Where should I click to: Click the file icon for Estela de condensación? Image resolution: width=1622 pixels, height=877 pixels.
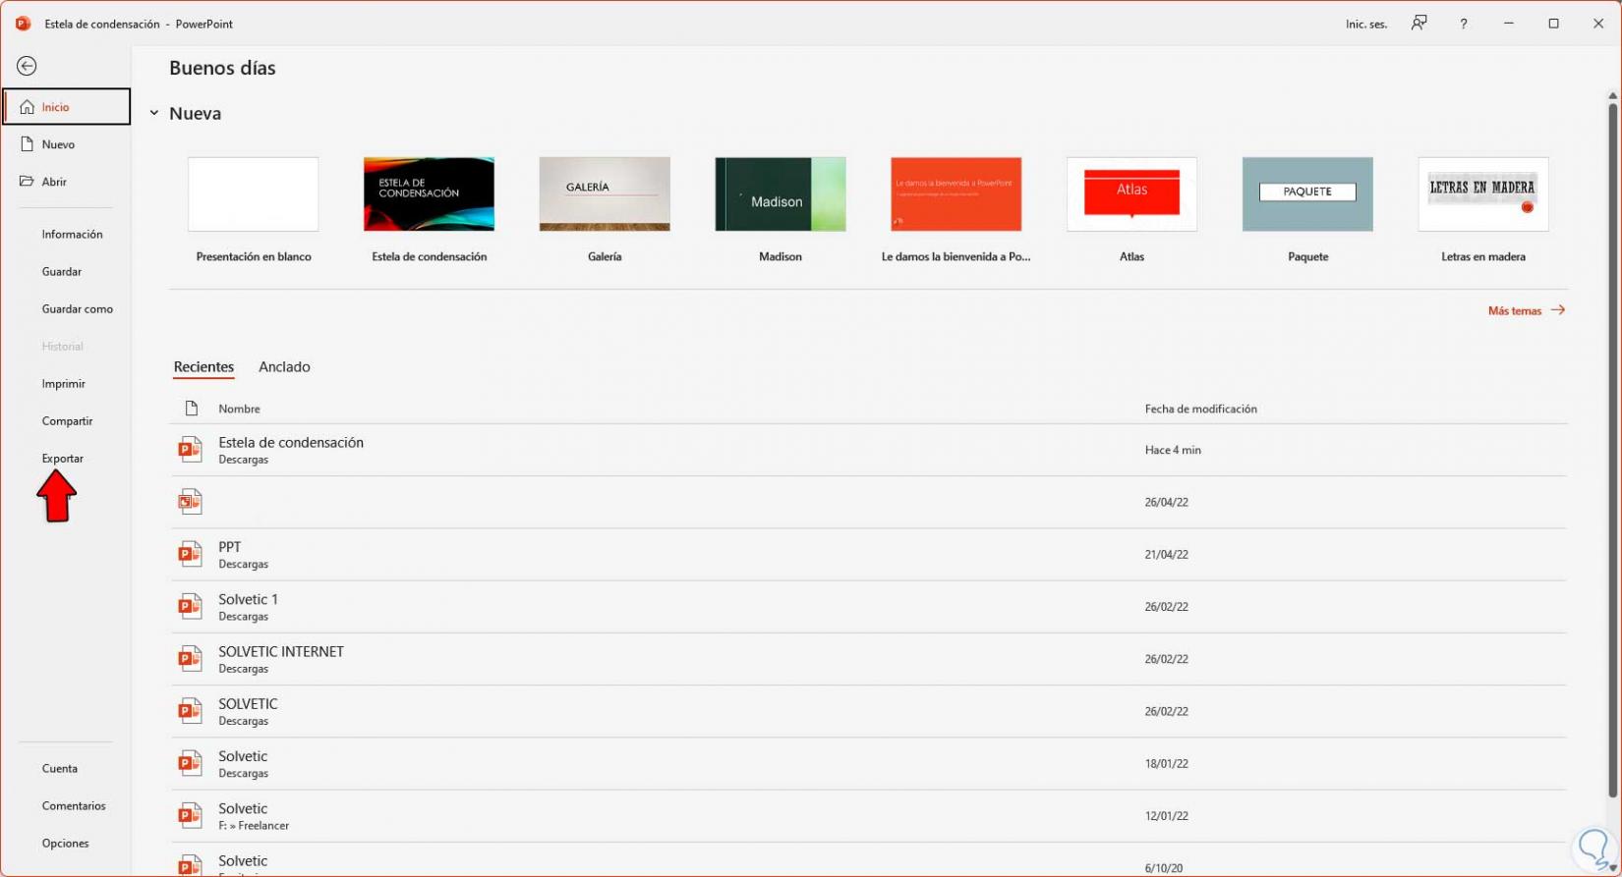[190, 450]
